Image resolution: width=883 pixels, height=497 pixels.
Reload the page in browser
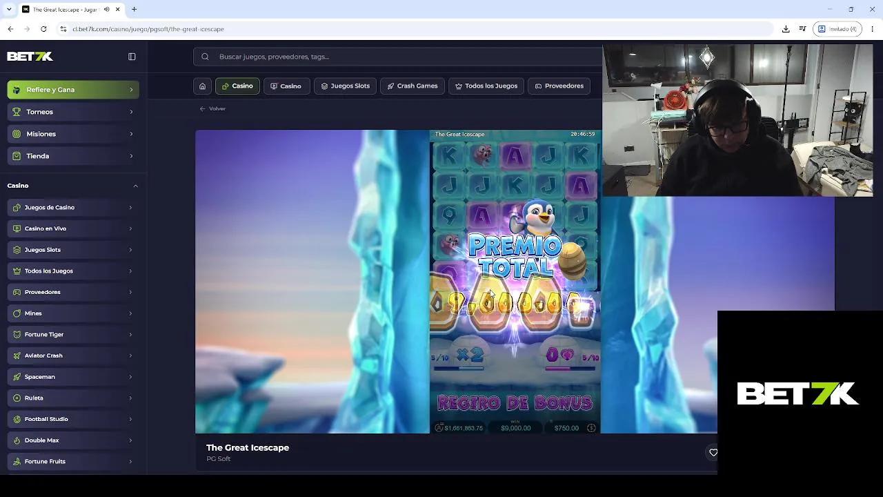coord(43,29)
